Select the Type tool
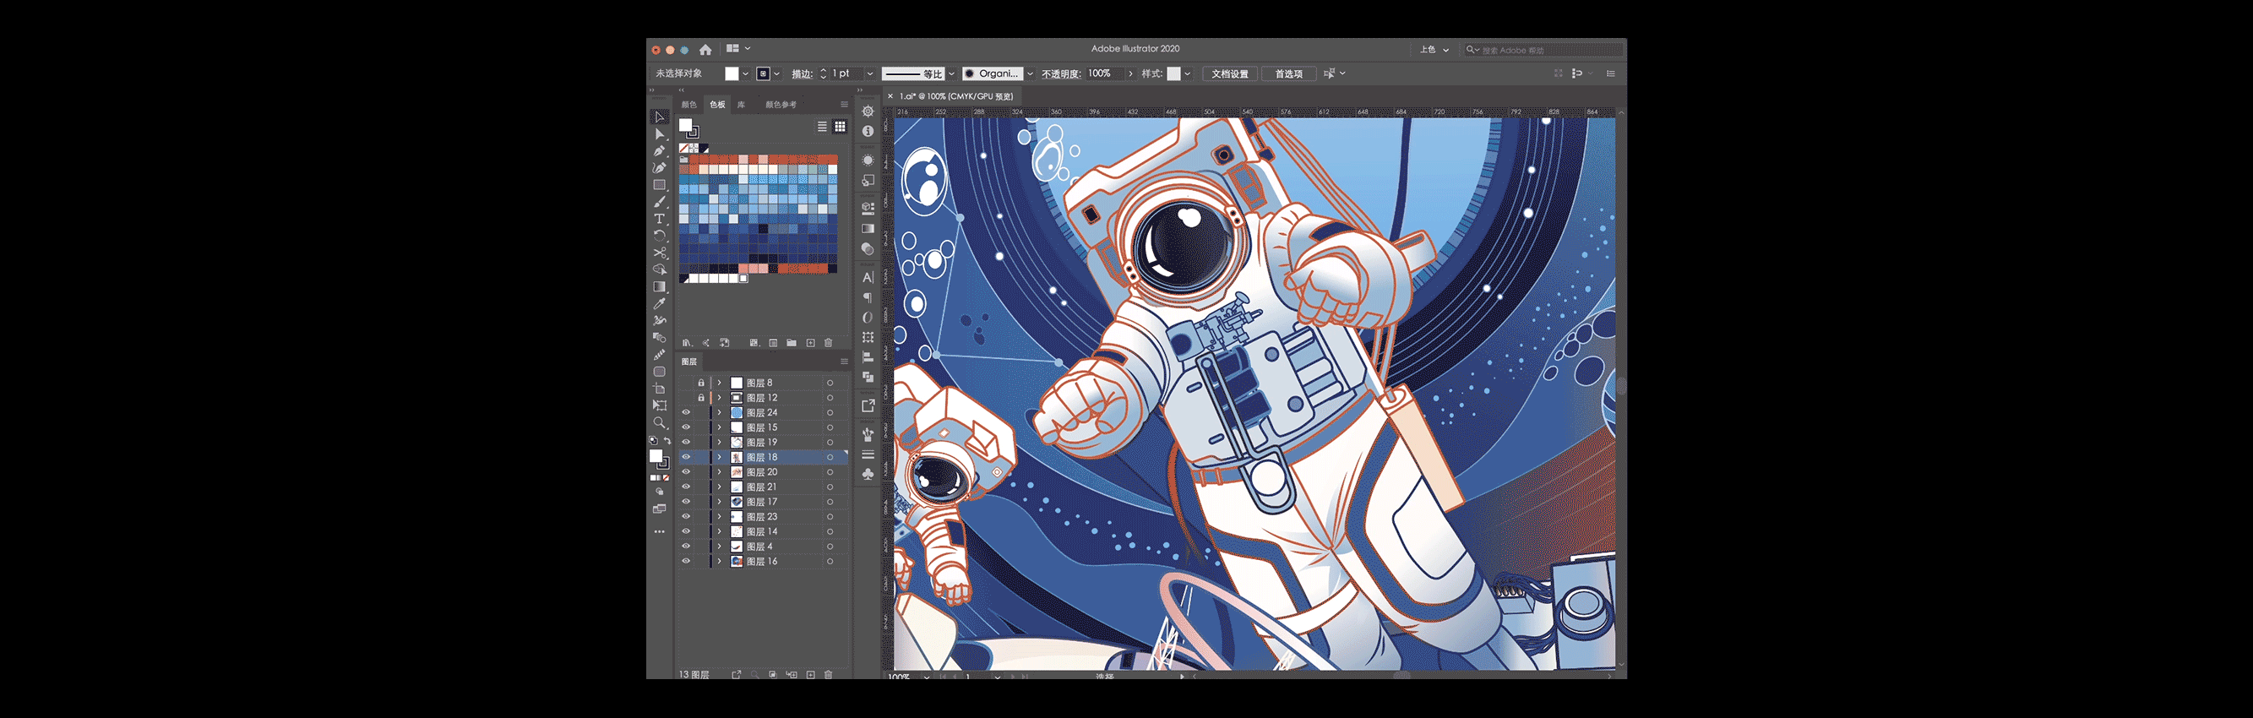This screenshot has width=2253, height=718. coord(661,219)
